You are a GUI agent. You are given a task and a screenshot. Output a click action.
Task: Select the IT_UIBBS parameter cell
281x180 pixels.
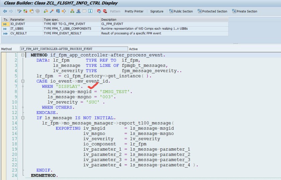coord(26,29)
